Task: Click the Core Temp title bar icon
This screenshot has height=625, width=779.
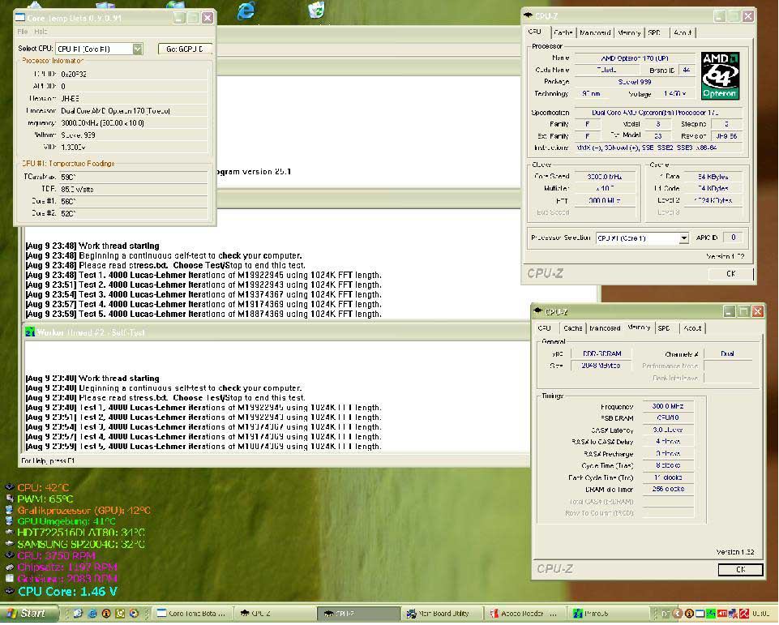Action: point(20,17)
